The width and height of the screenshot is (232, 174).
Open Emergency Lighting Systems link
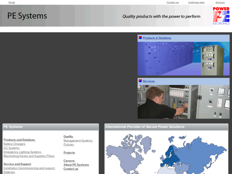coord(23,152)
